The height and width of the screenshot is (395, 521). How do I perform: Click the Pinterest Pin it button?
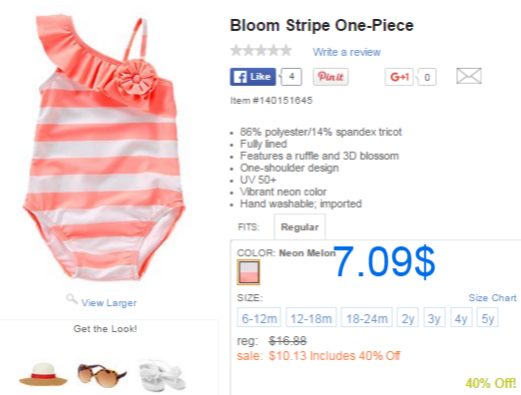point(330,77)
